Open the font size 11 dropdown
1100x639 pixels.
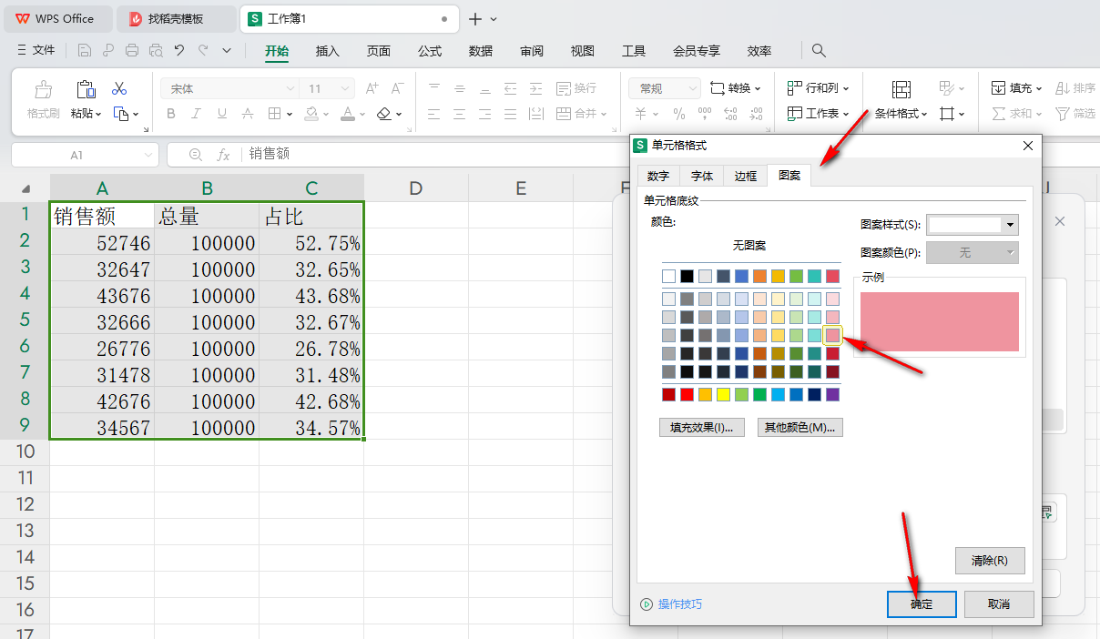click(x=345, y=88)
